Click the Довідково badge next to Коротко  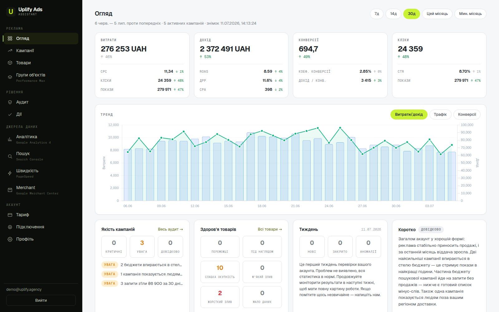click(x=431, y=229)
